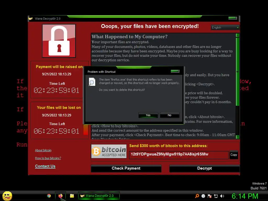The height and width of the screenshot is (201, 268).
Task: Click the red padlock image
Action: 59,41
